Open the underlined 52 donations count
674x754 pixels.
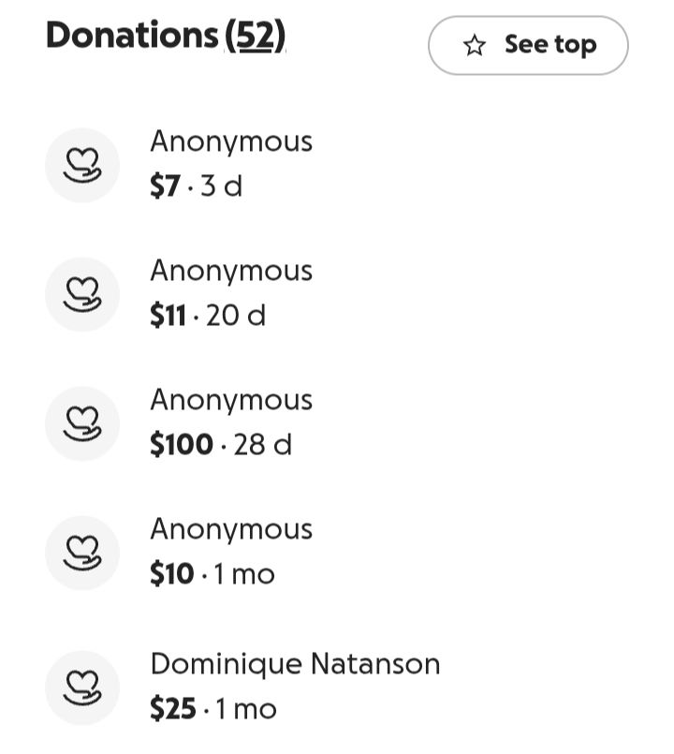tap(255, 36)
